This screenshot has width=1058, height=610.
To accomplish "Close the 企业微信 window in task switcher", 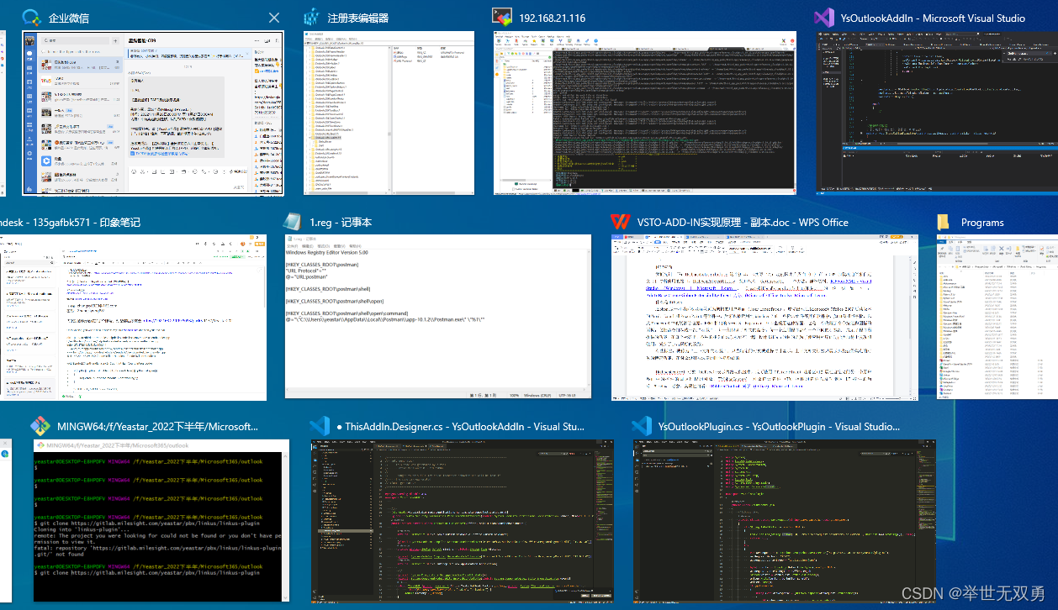I will click(273, 18).
